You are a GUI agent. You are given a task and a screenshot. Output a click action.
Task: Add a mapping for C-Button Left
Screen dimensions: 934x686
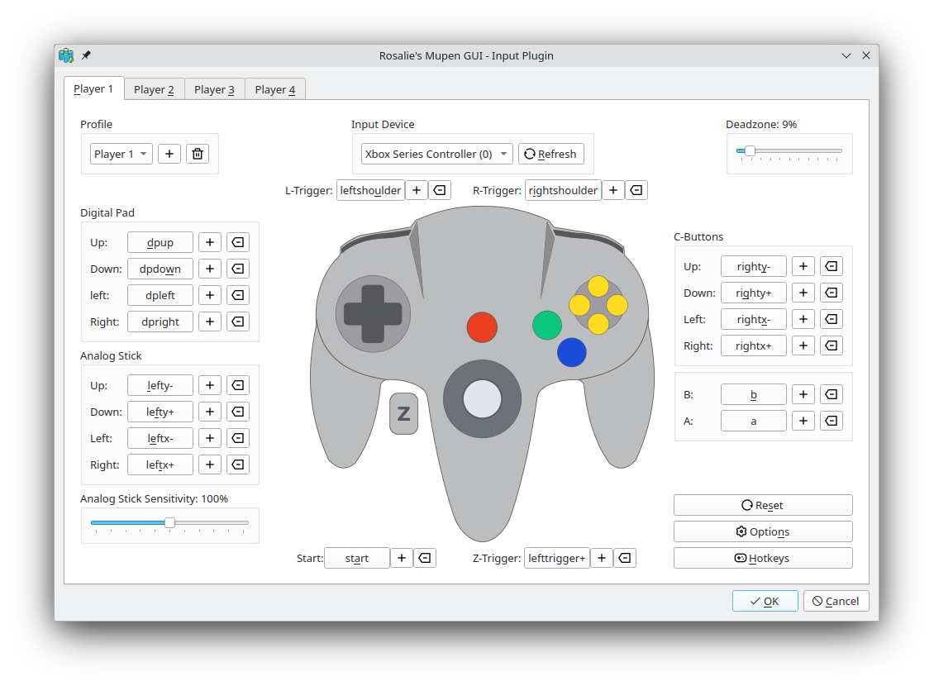click(x=803, y=319)
